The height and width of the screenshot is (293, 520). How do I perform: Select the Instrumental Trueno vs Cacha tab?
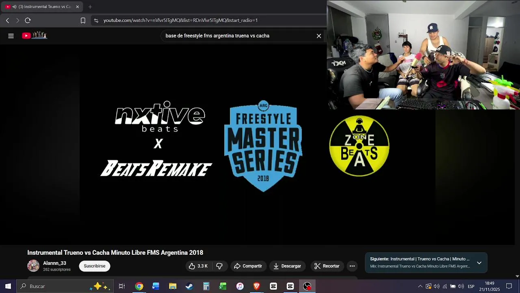pyautogui.click(x=41, y=7)
